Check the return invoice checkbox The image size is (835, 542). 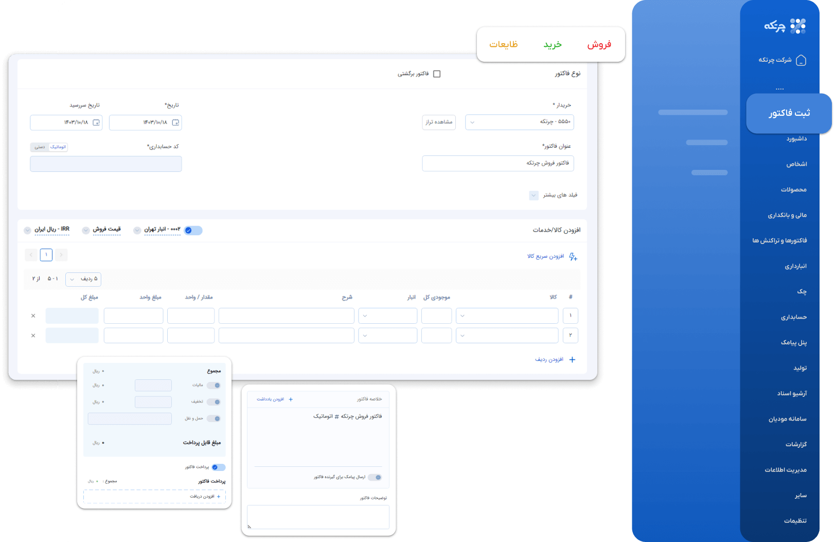437,74
